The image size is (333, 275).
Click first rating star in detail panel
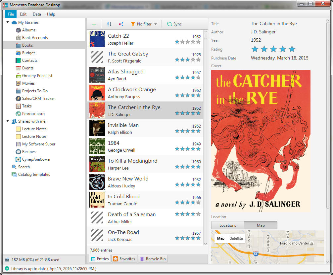[x=255, y=49]
